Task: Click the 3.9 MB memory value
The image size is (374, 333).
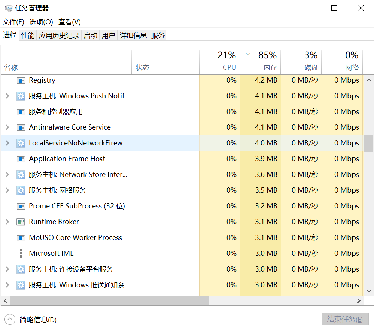Action: (x=266, y=159)
